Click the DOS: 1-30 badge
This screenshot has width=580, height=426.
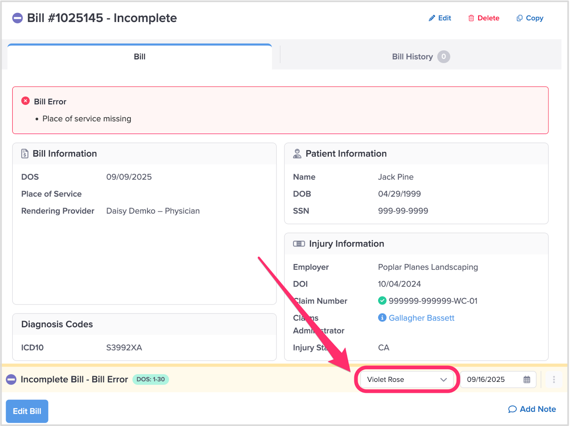click(x=150, y=379)
